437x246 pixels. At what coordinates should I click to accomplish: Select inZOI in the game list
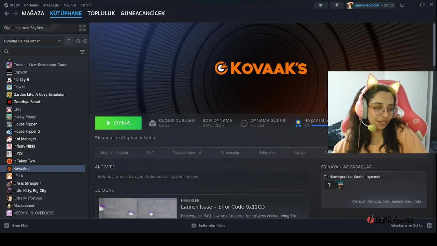(18, 154)
